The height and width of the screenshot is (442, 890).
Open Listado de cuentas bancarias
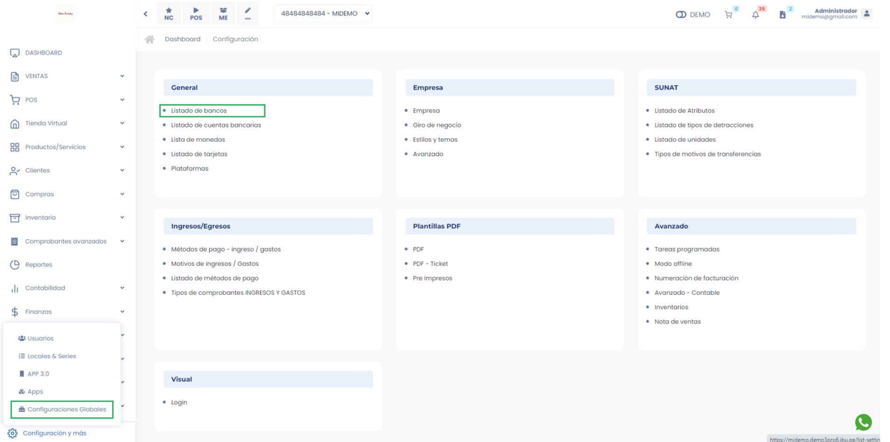click(216, 125)
